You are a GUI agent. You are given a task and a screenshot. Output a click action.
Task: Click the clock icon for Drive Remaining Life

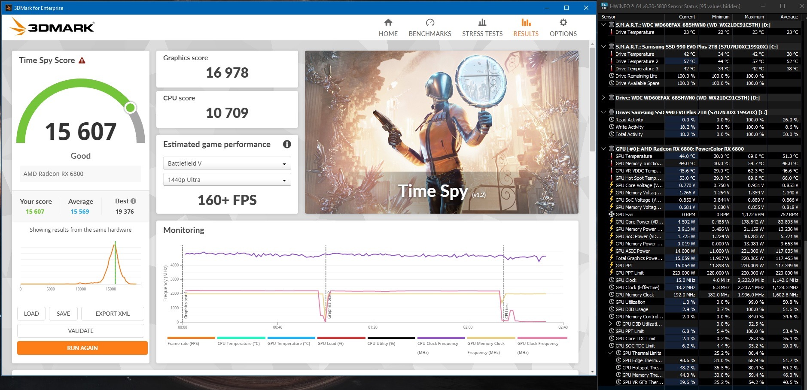[x=612, y=76]
